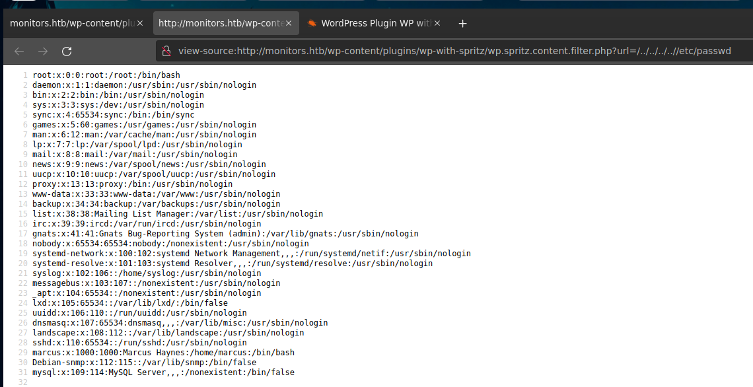
Task: Open the insecure connection padlock icon
Action: coord(167,51)
